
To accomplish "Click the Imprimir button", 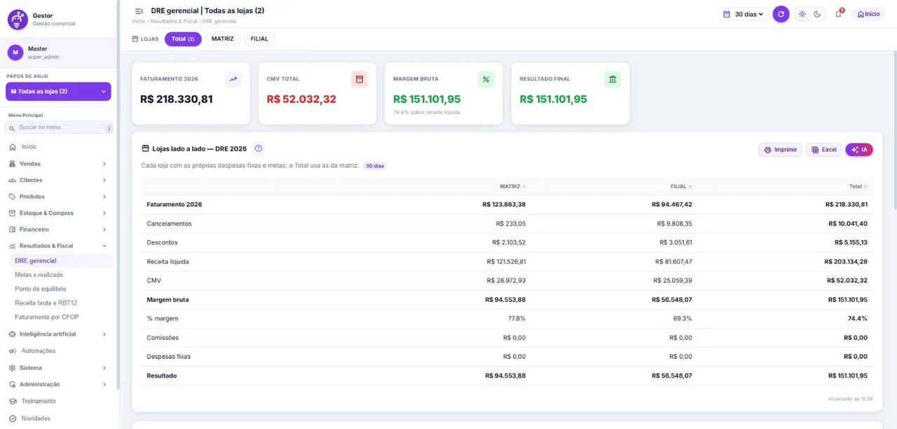I will tap(780, 150).
